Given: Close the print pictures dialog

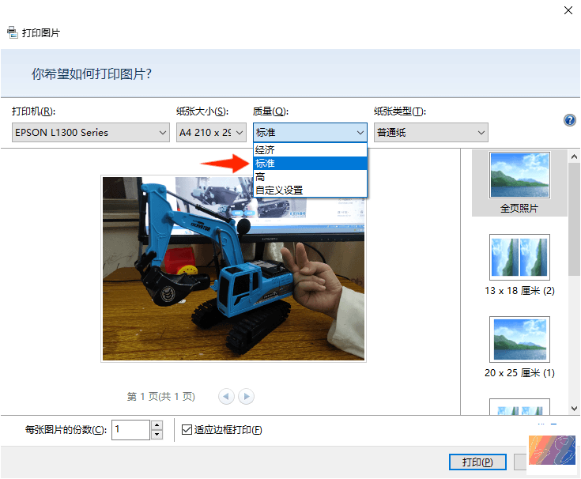Looking at the screenshot, I should 568,10.
